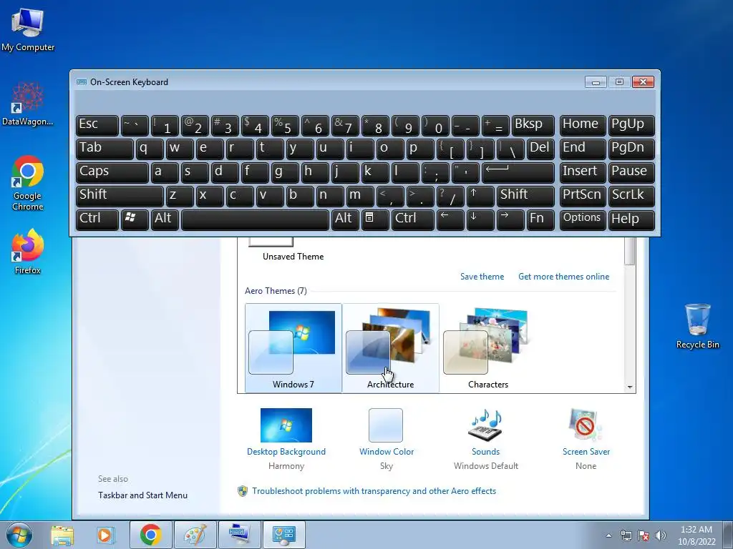
Task: Click the Tab key on keyboard
Action: (105, 149)
